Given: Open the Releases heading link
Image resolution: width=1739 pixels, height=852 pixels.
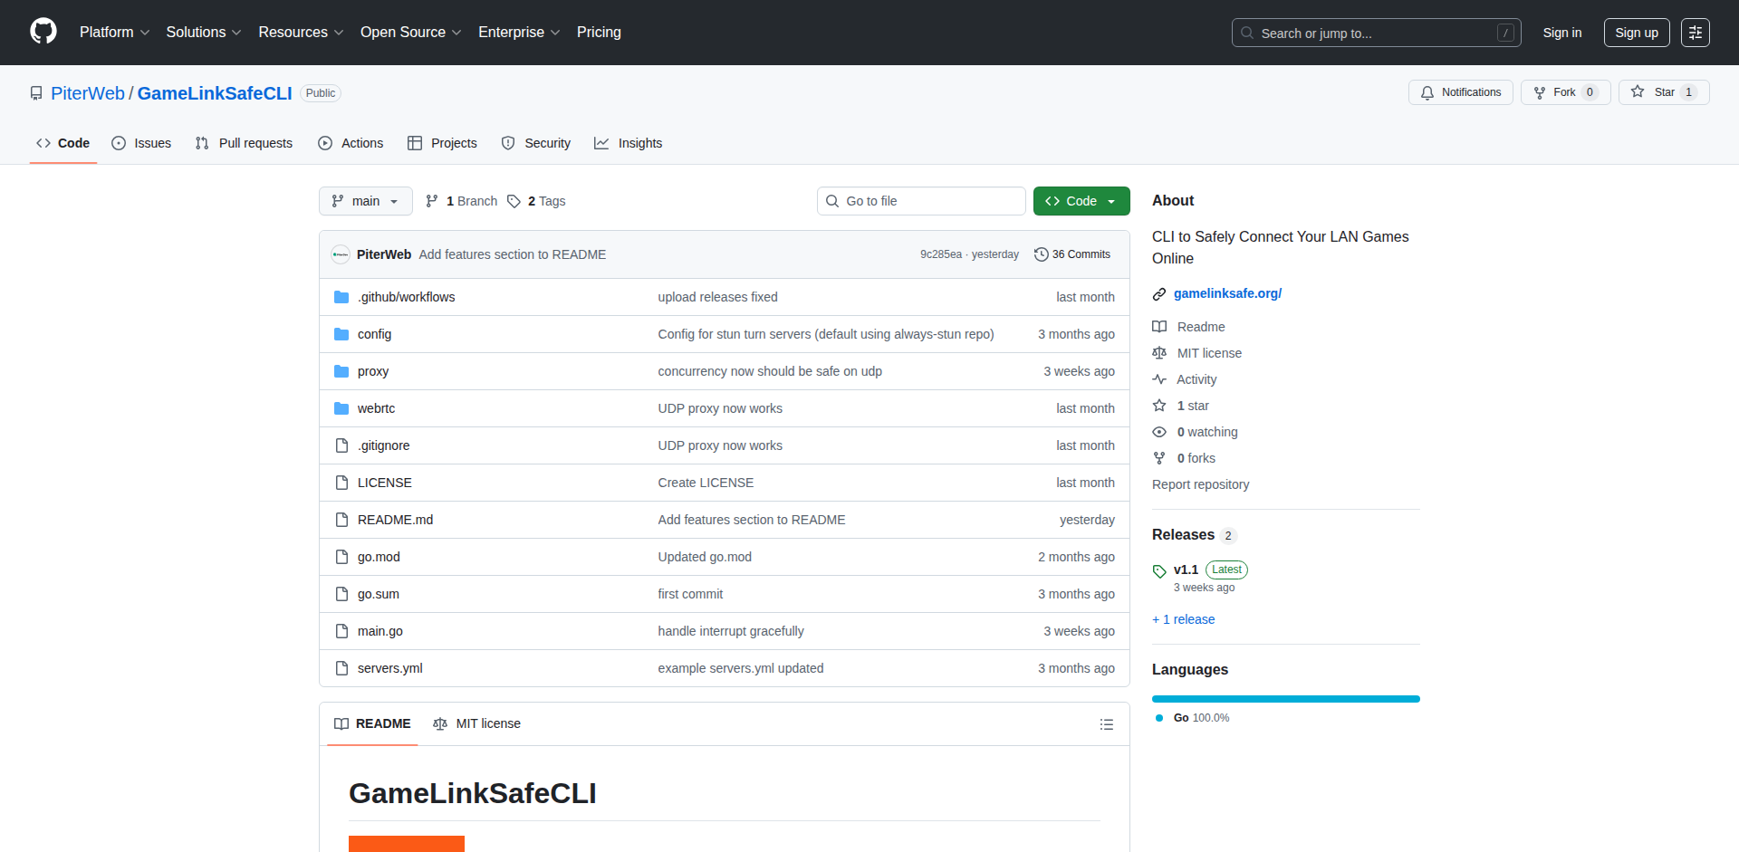Looking at the screenshot, I should pyautogui.click(x=1194, y=535).
